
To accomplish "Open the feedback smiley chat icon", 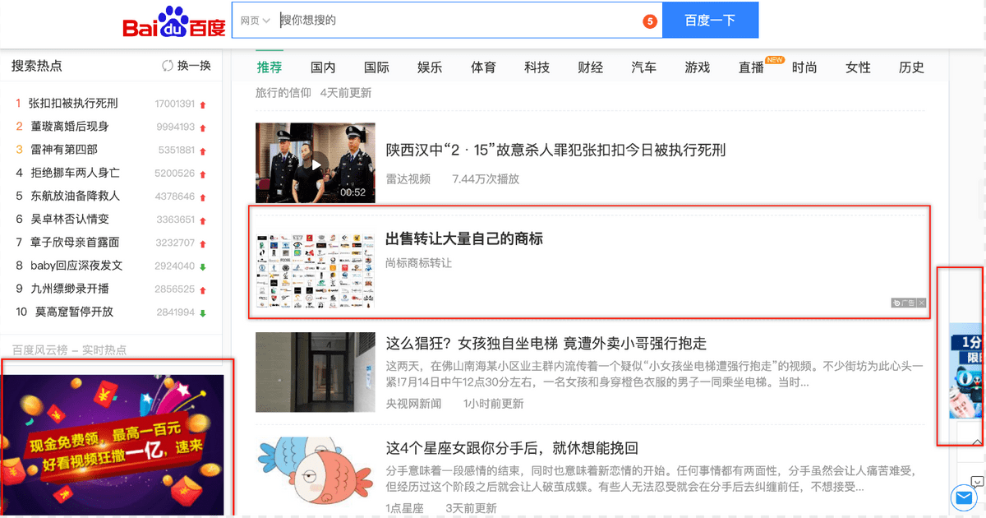I will (977, 481).
